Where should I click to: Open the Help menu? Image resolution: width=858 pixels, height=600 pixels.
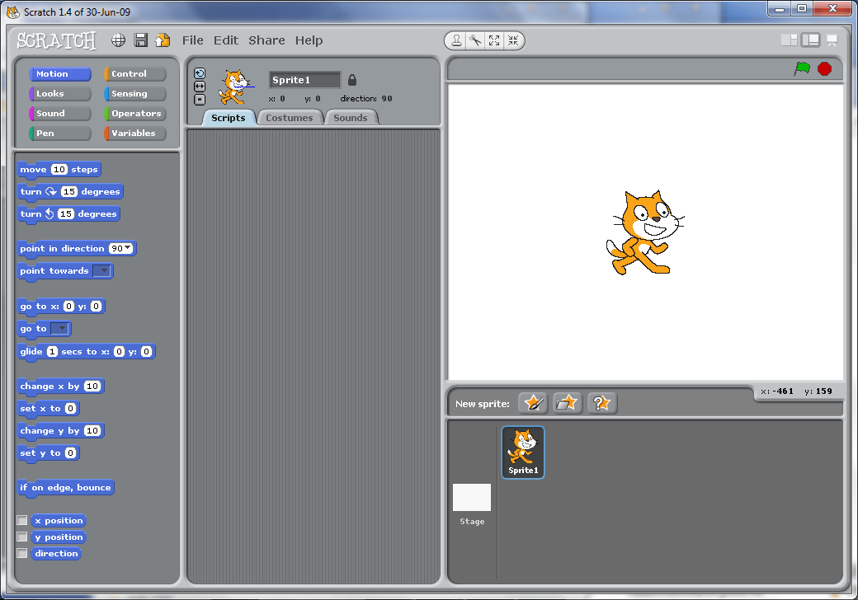coord(309,40)
